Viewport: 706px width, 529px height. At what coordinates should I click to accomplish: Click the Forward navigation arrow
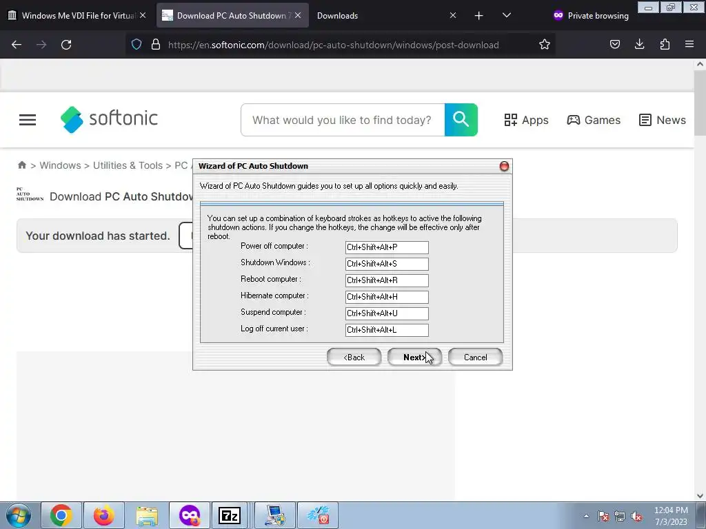point(41,45)
